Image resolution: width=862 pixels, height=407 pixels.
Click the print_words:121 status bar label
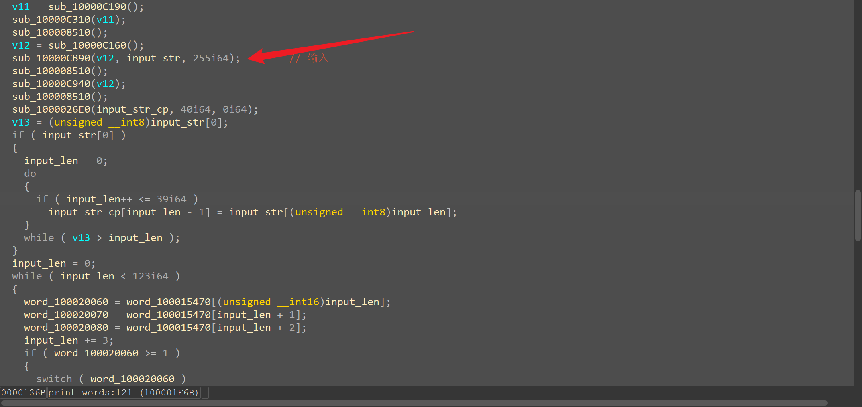(90, 393)
